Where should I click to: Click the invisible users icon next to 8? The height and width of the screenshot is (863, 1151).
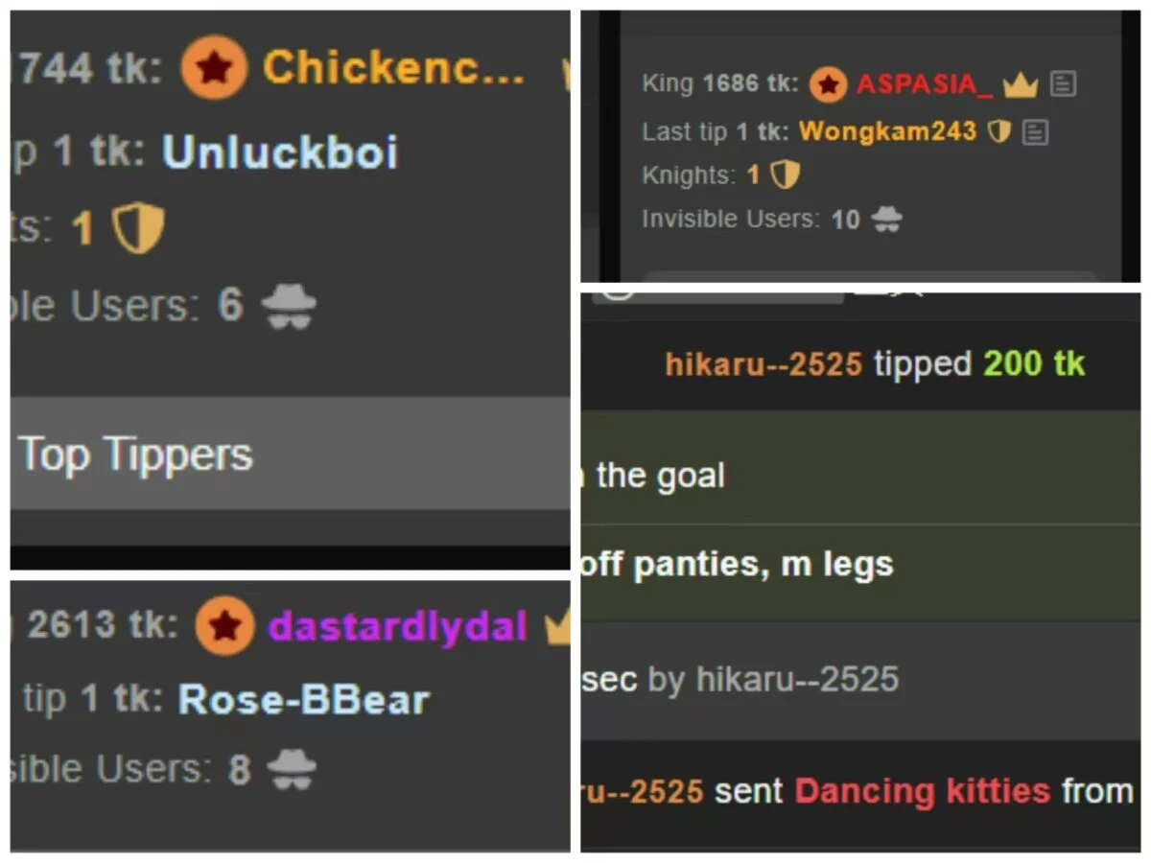pos(291,770)
